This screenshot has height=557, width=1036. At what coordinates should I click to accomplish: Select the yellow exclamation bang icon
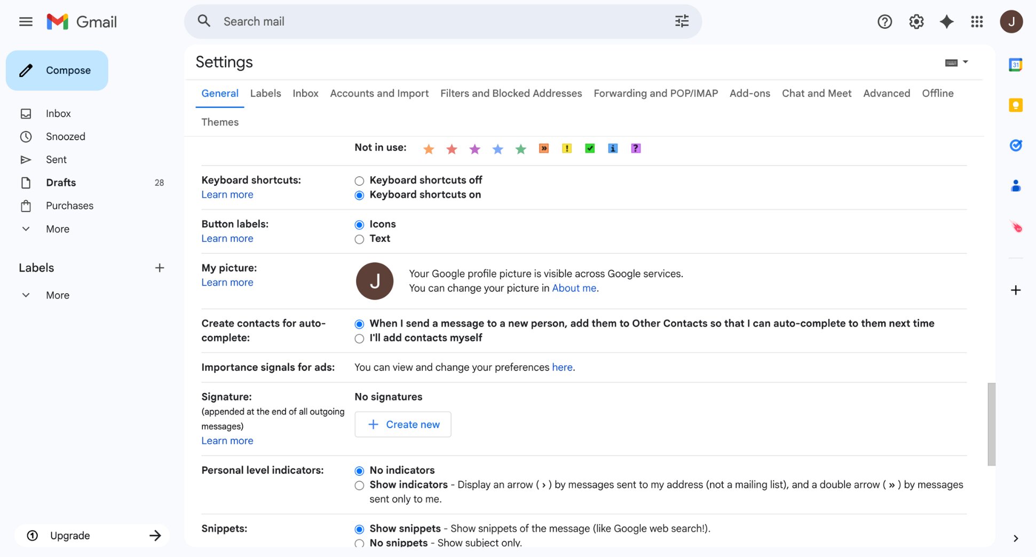click(x=567, y=148)
